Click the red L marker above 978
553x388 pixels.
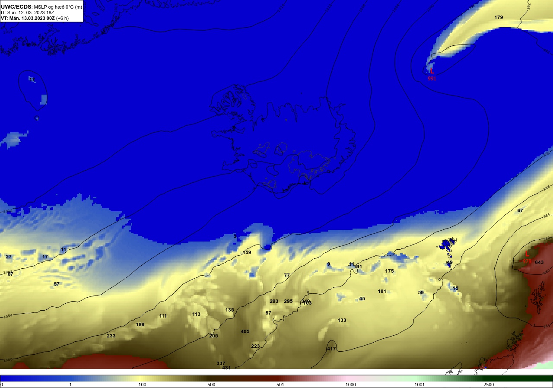tap(527, 254)
